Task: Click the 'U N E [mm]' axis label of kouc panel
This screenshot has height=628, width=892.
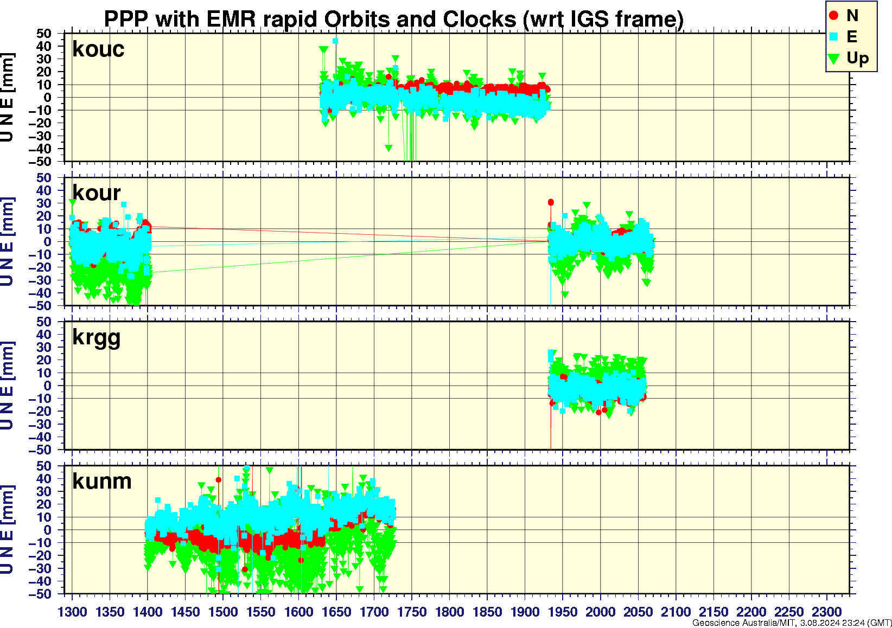Action: (7, 98)
